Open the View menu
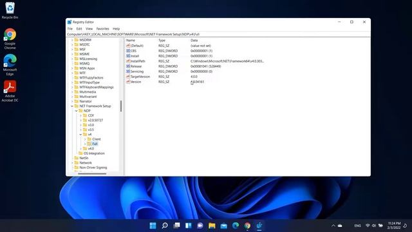This screenshot has width=412, height=232. 89,28
